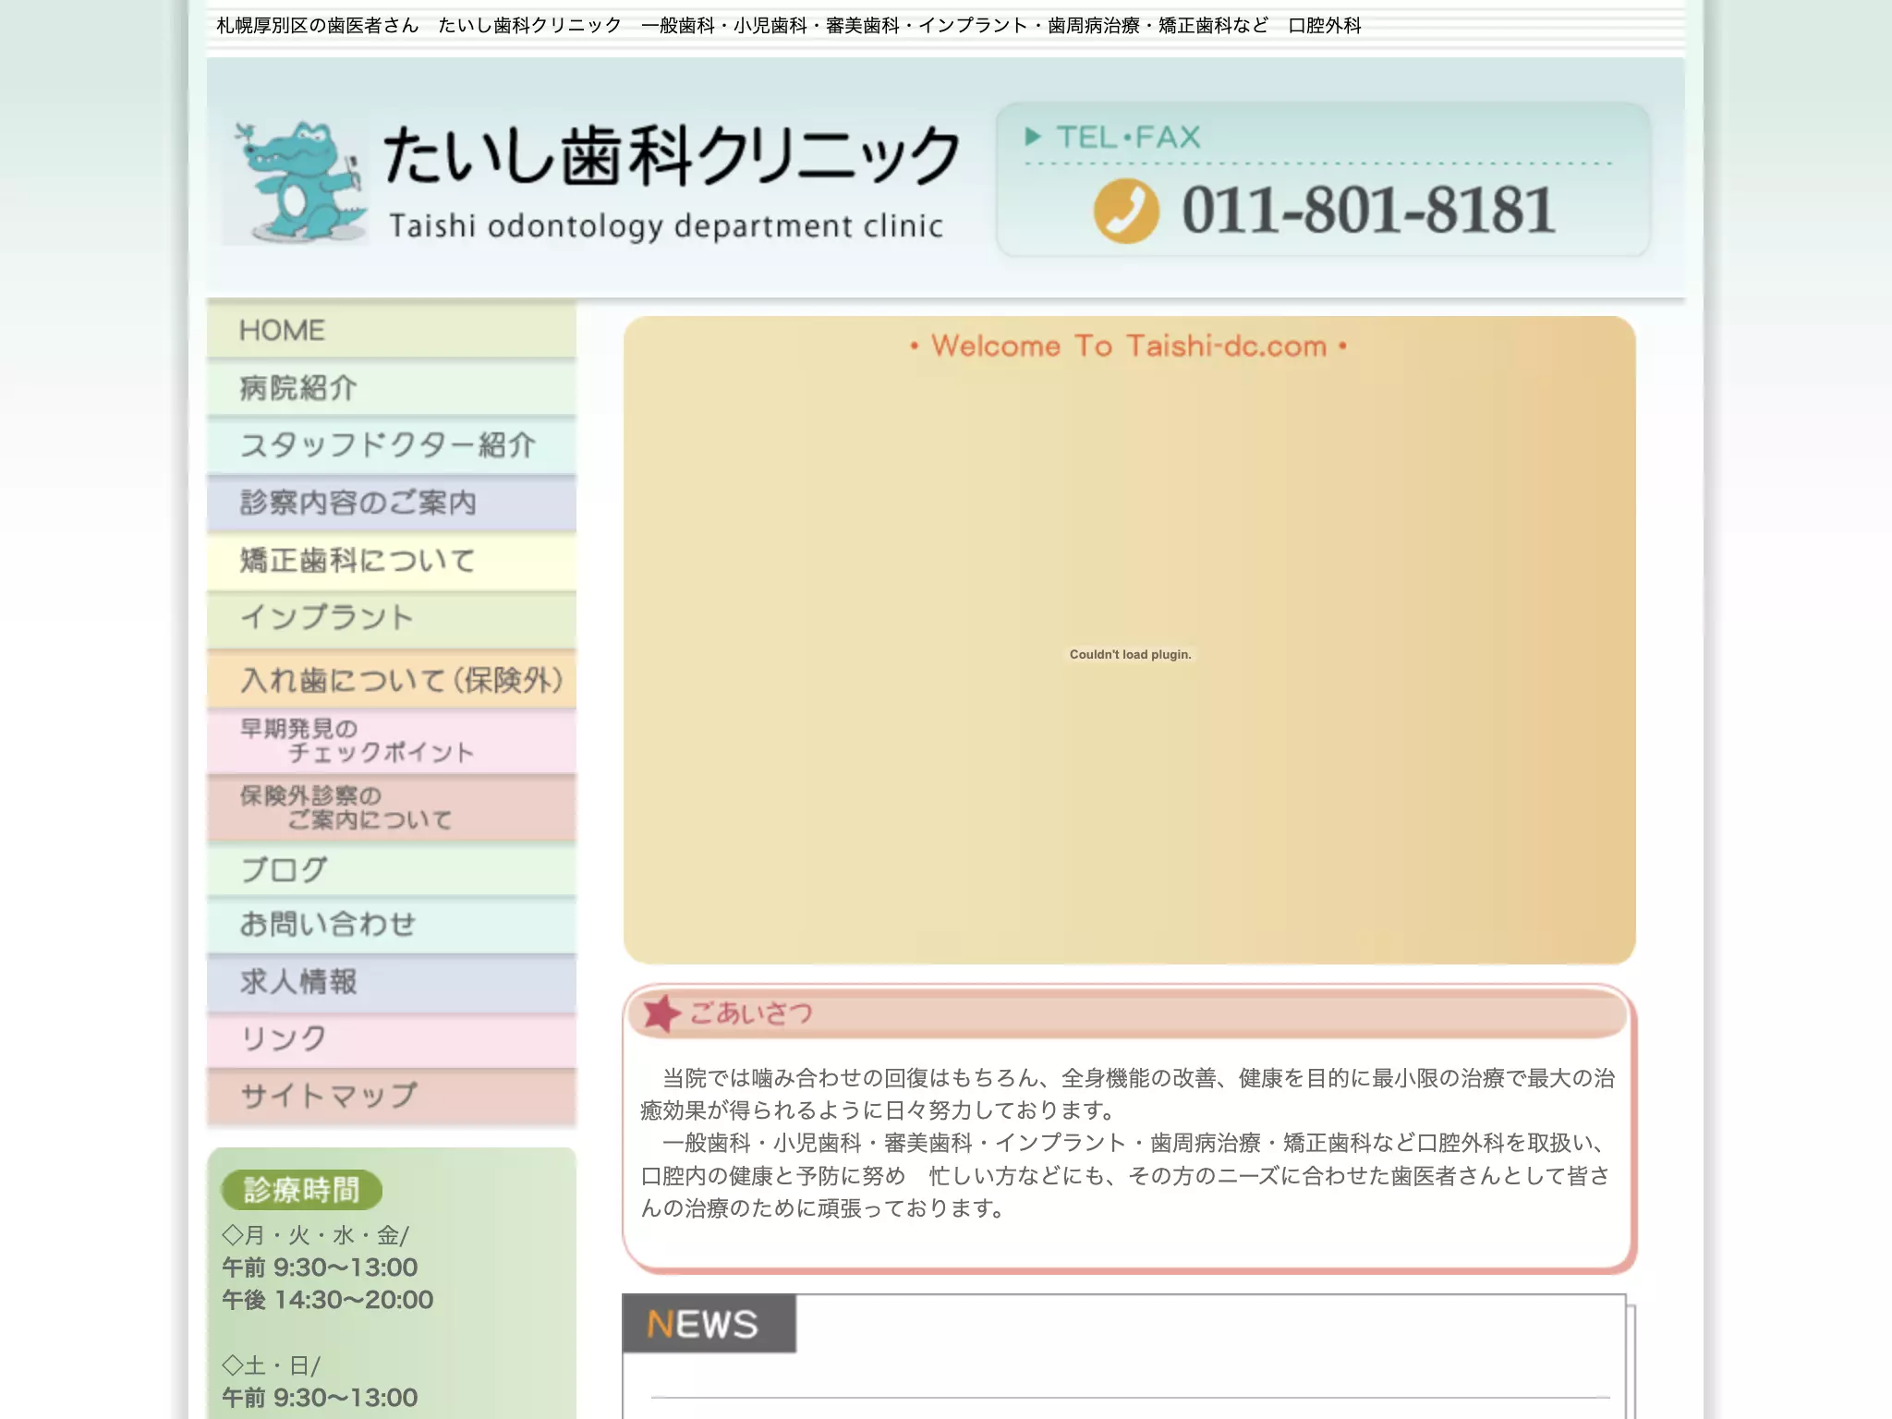Screen dimensions: 1892x1419
Task: Click ◇月・火・水・金/ schedule line
Action: click(x=315, y=1235)
